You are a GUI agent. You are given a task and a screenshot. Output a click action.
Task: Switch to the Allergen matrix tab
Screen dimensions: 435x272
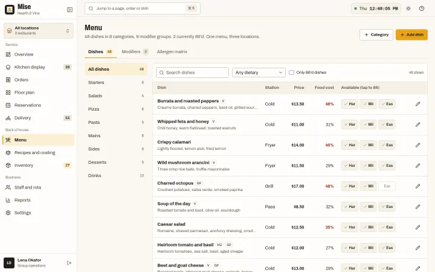pos(172,51)
